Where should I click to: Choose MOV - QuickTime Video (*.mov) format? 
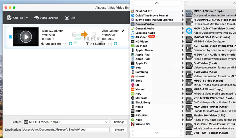210,31
